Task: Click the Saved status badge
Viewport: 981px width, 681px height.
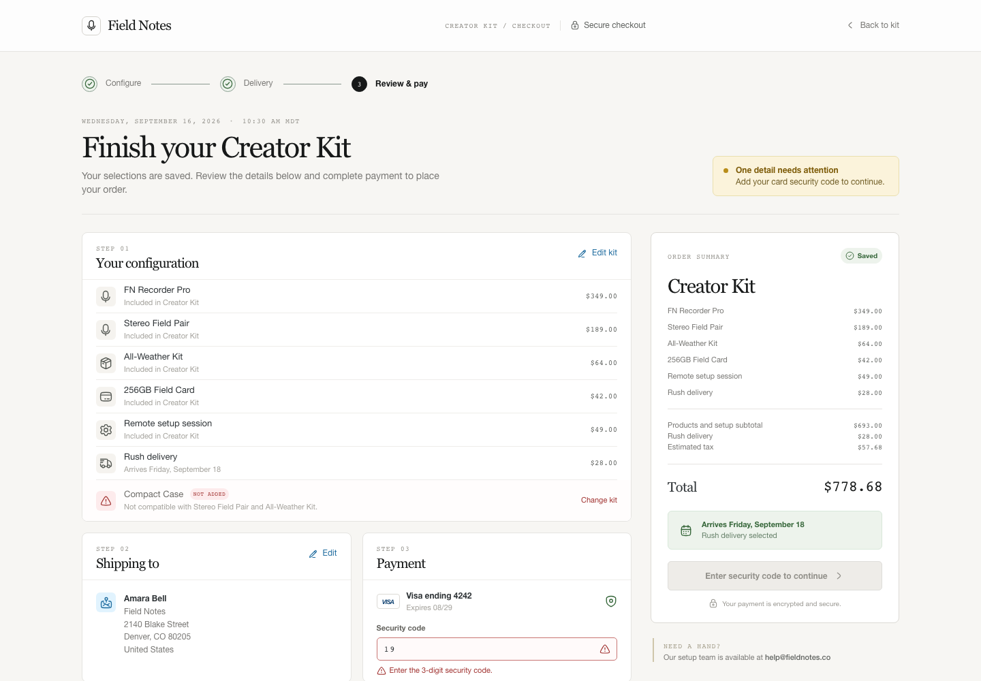Action: click(861, 256)
